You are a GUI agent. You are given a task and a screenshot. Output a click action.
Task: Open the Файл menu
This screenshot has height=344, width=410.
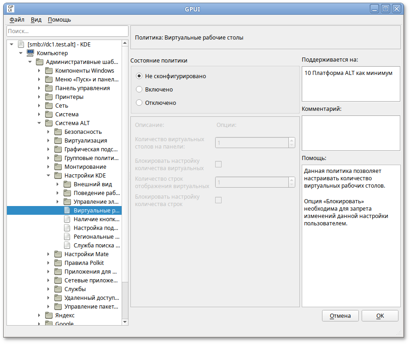(17, 20)
